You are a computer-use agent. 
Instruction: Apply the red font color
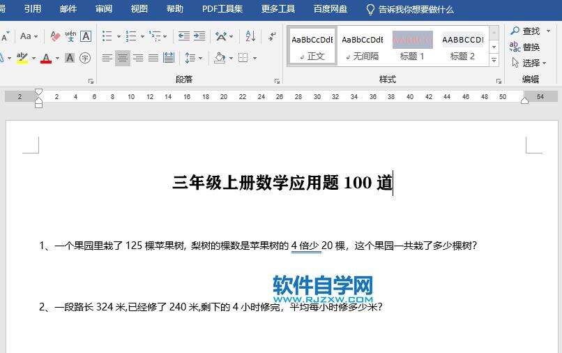(46, 58)
